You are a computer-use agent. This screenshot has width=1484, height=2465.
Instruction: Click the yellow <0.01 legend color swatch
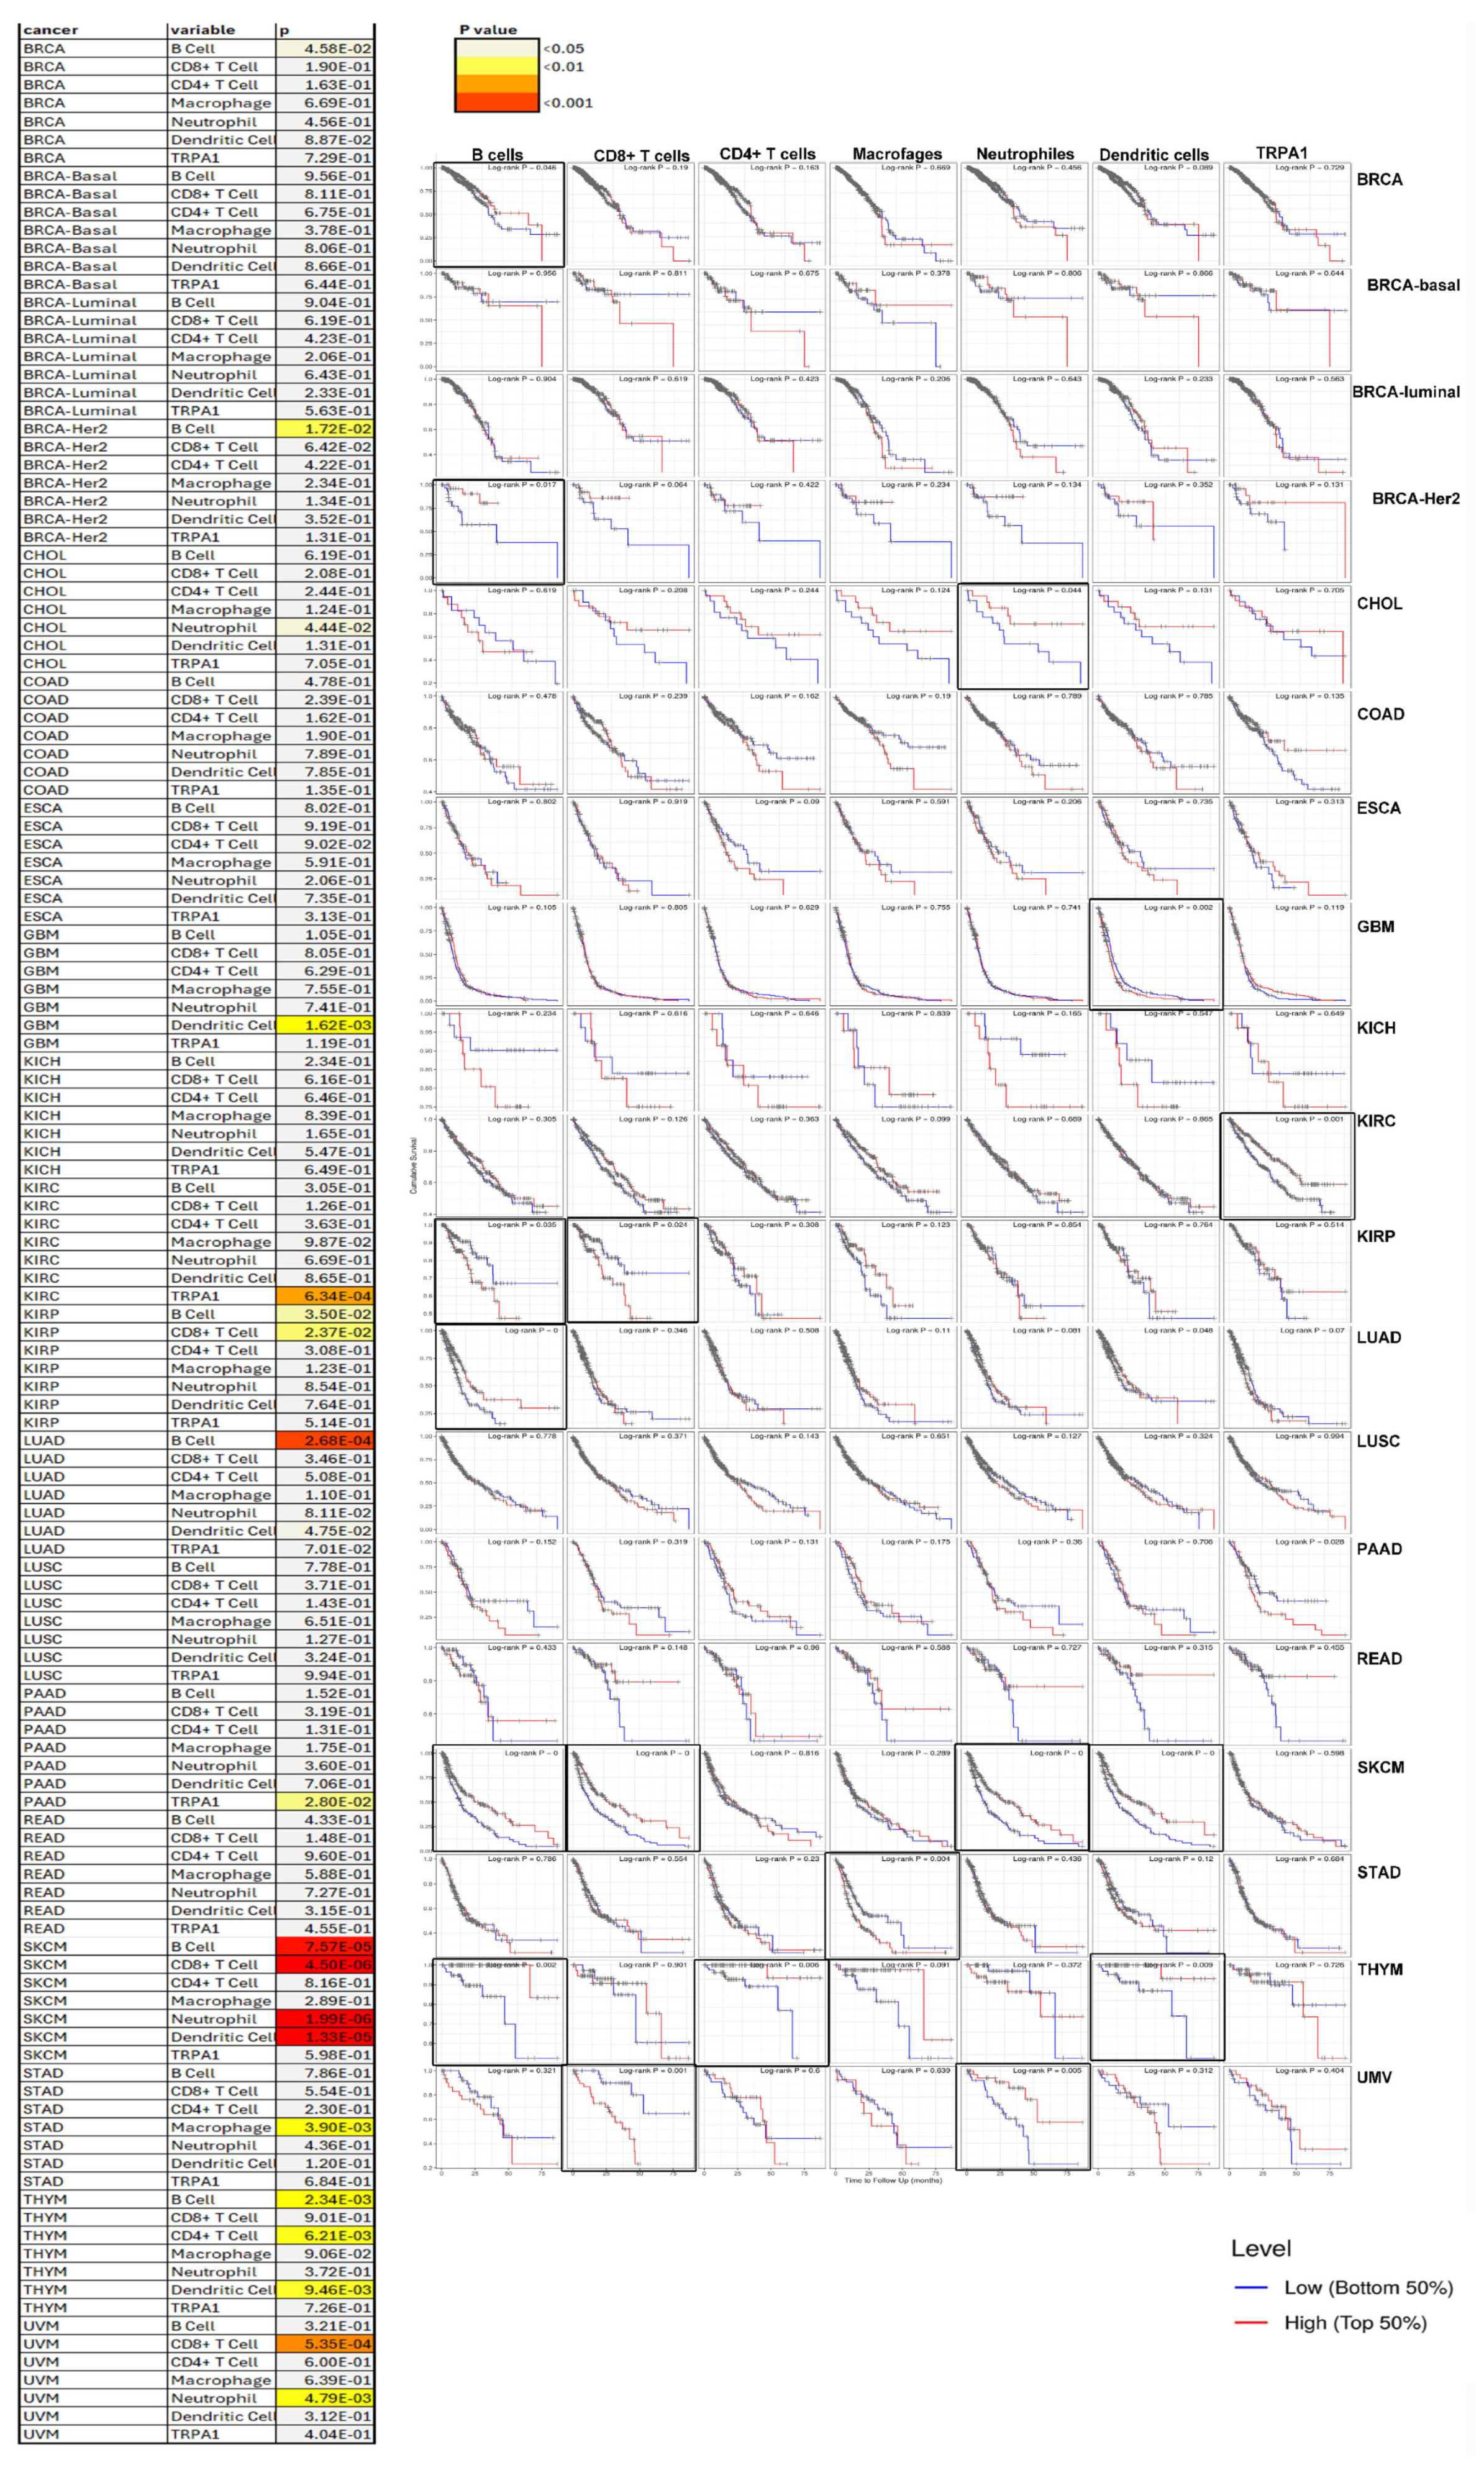497,67
